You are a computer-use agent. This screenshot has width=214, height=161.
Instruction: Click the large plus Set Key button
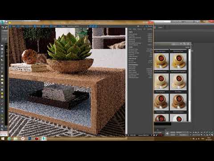(167, 134)
